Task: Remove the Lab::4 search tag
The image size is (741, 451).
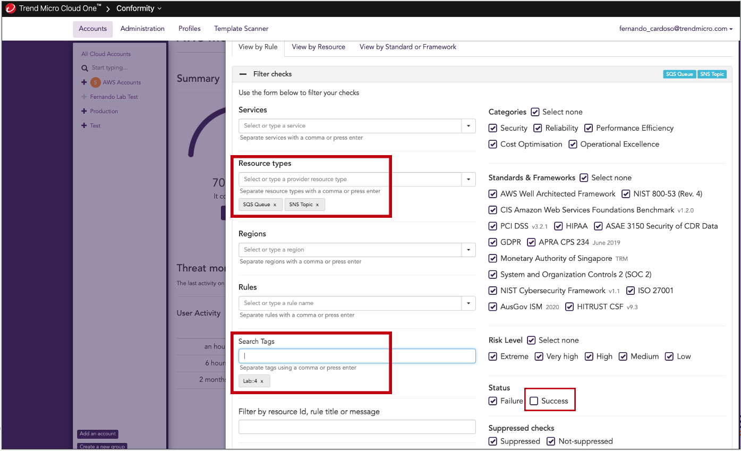Action: [262, 381]
